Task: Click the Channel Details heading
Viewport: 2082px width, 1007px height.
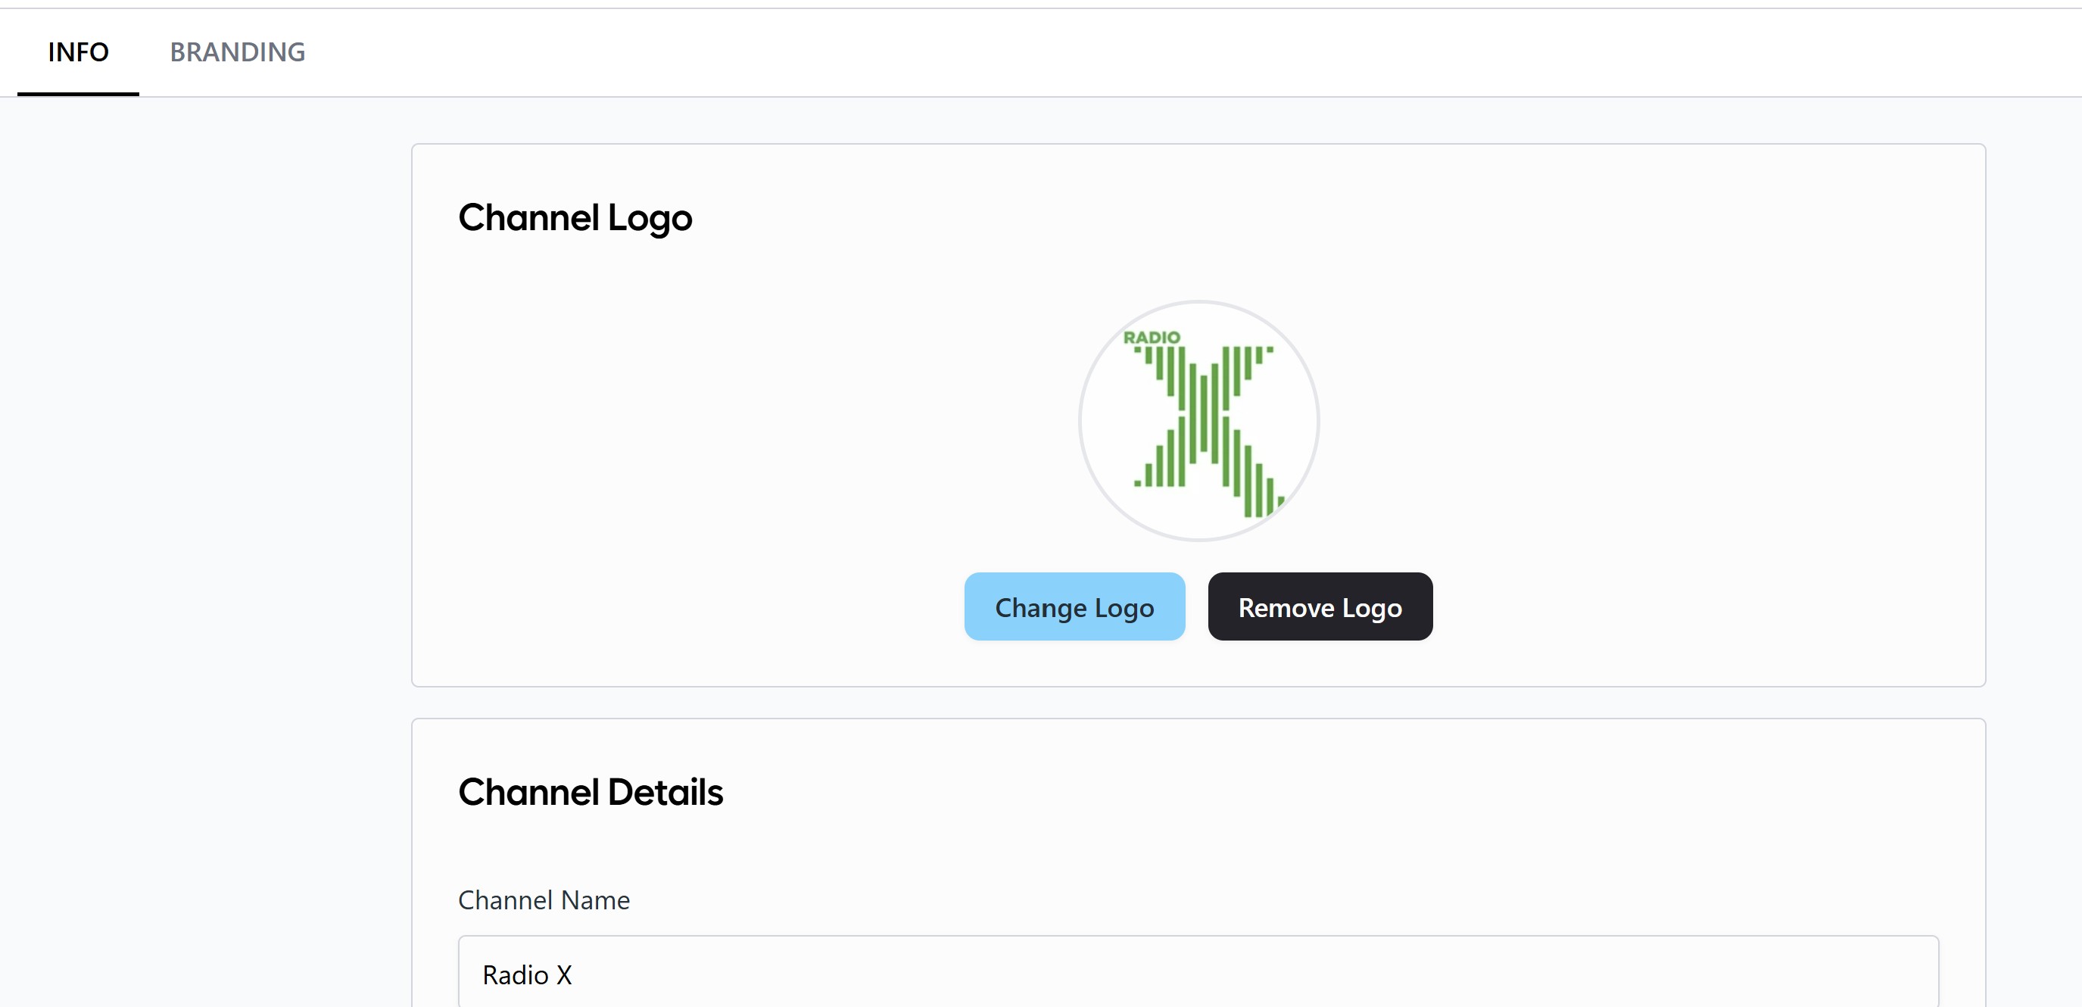Action: tap(590, 792)
